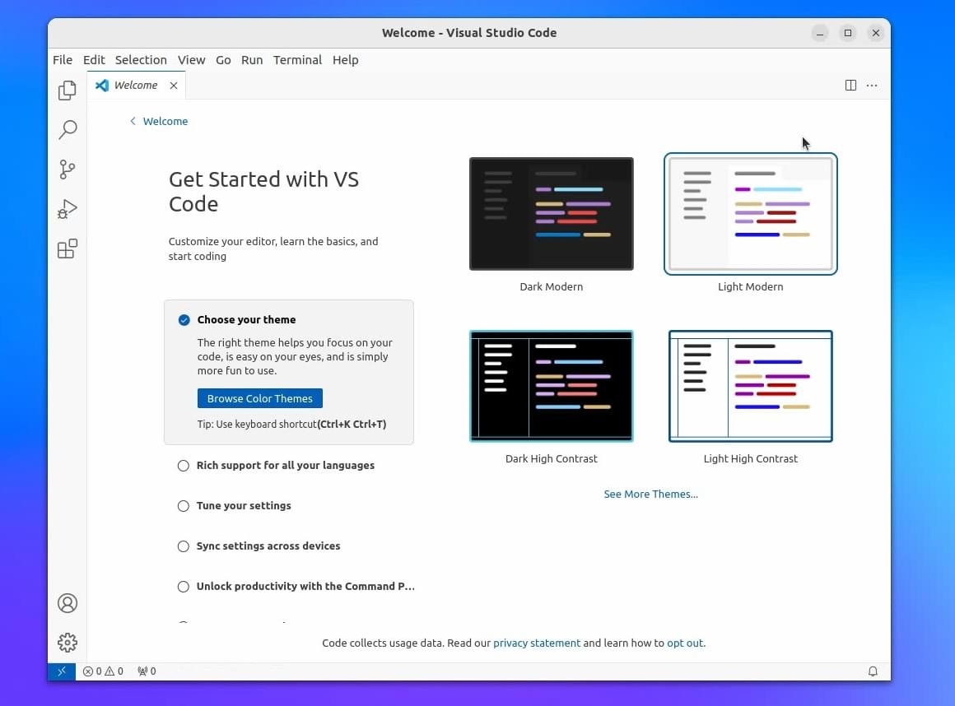The height and width of the screenshot is (706, 955).
Task: Open the Go menu
Action: click(223, 59)
